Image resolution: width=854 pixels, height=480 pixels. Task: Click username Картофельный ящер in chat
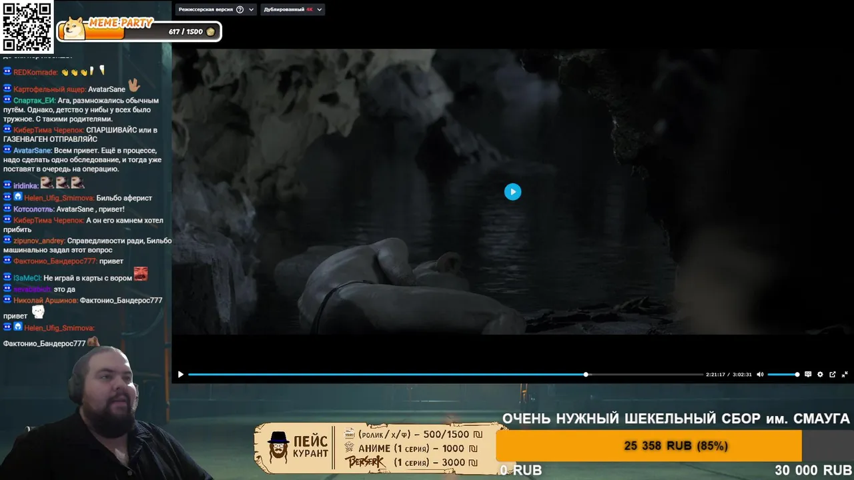(49, 89)
